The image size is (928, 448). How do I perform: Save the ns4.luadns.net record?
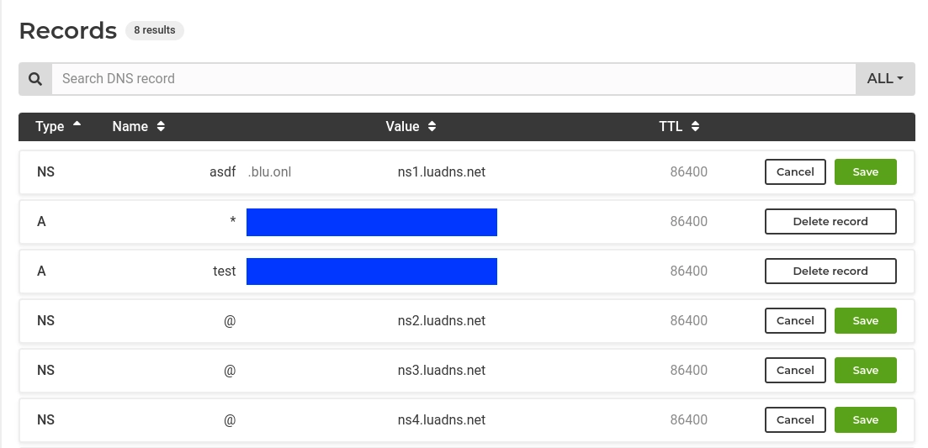click(865, 420)
